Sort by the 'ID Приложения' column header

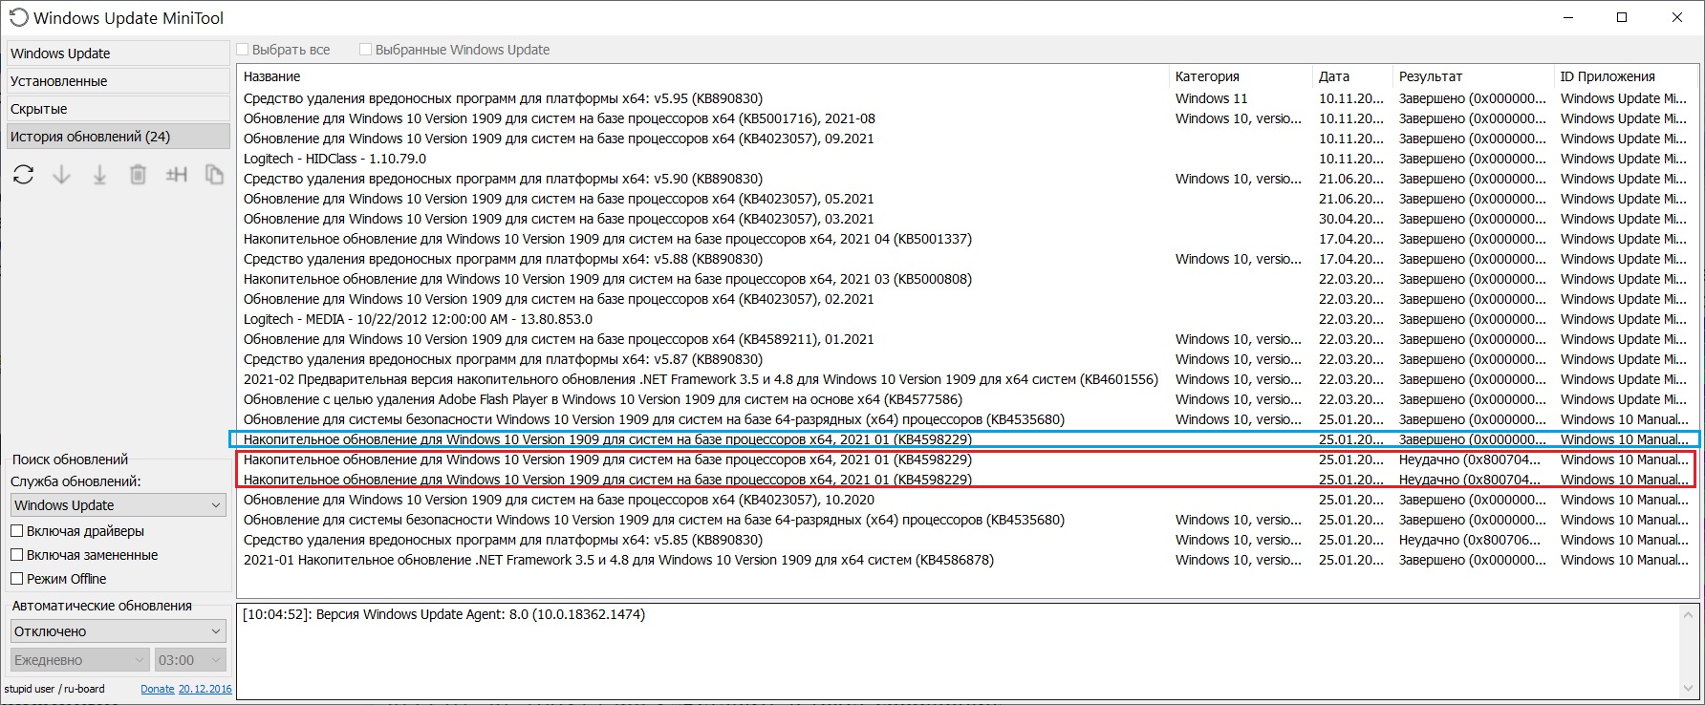click(1625, 76)
